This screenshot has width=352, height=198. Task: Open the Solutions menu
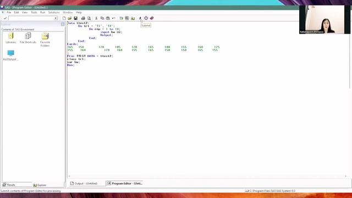[54, 12]
